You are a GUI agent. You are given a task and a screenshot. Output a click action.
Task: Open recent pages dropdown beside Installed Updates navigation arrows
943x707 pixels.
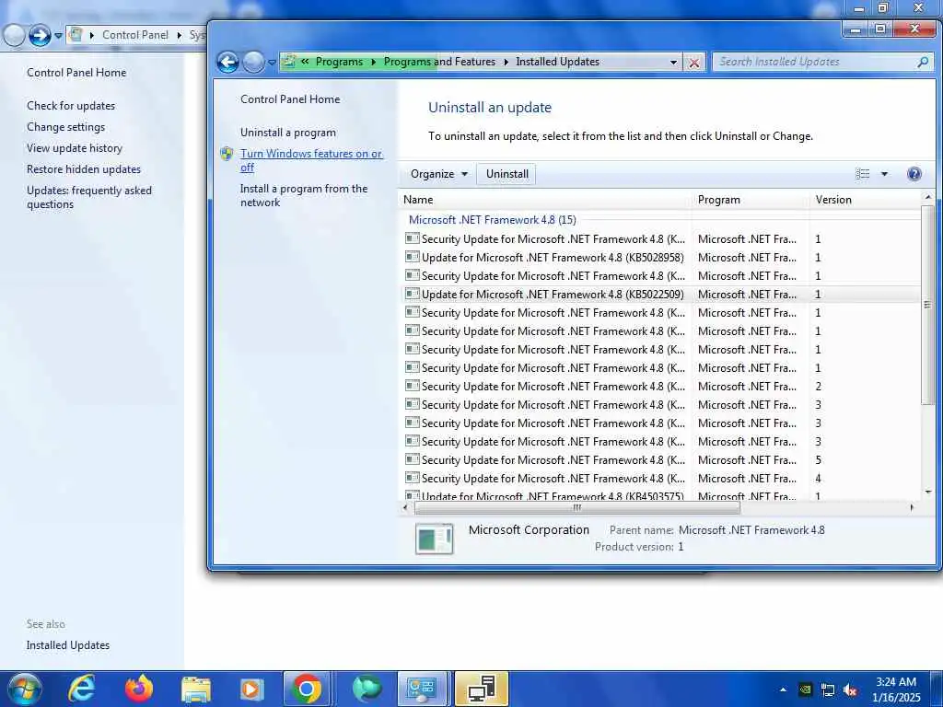272,62
